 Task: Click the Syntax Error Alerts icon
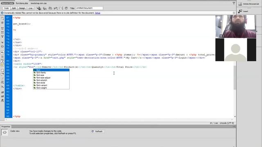(2, 65)
